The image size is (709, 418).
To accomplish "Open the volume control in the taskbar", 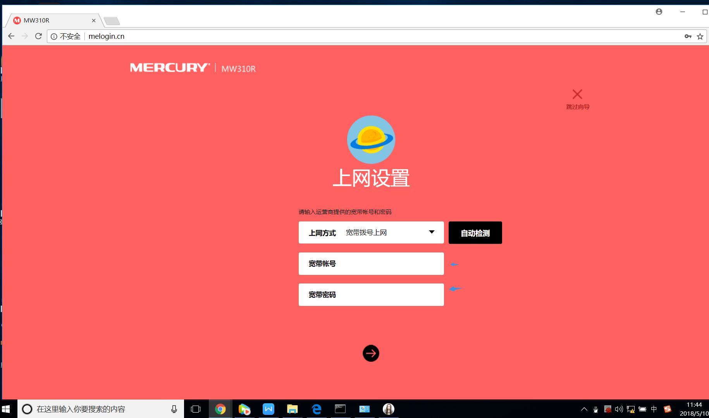I will tap(619, 409).
